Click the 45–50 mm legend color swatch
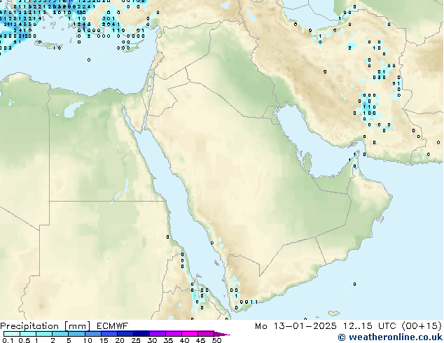The height and width of the screenshot is (343, 444). (x=206, y=334)
